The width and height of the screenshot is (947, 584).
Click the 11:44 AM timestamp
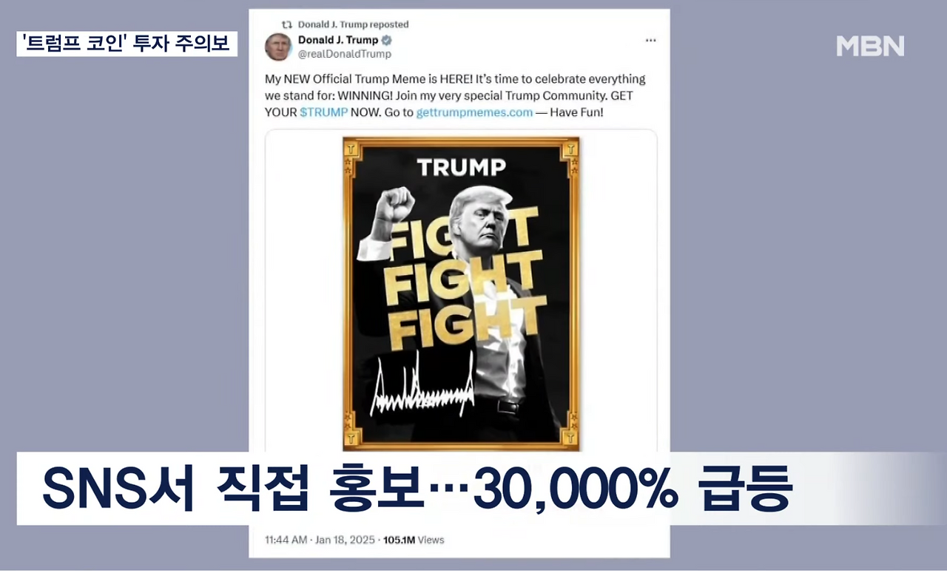click(x=286, y=540)
